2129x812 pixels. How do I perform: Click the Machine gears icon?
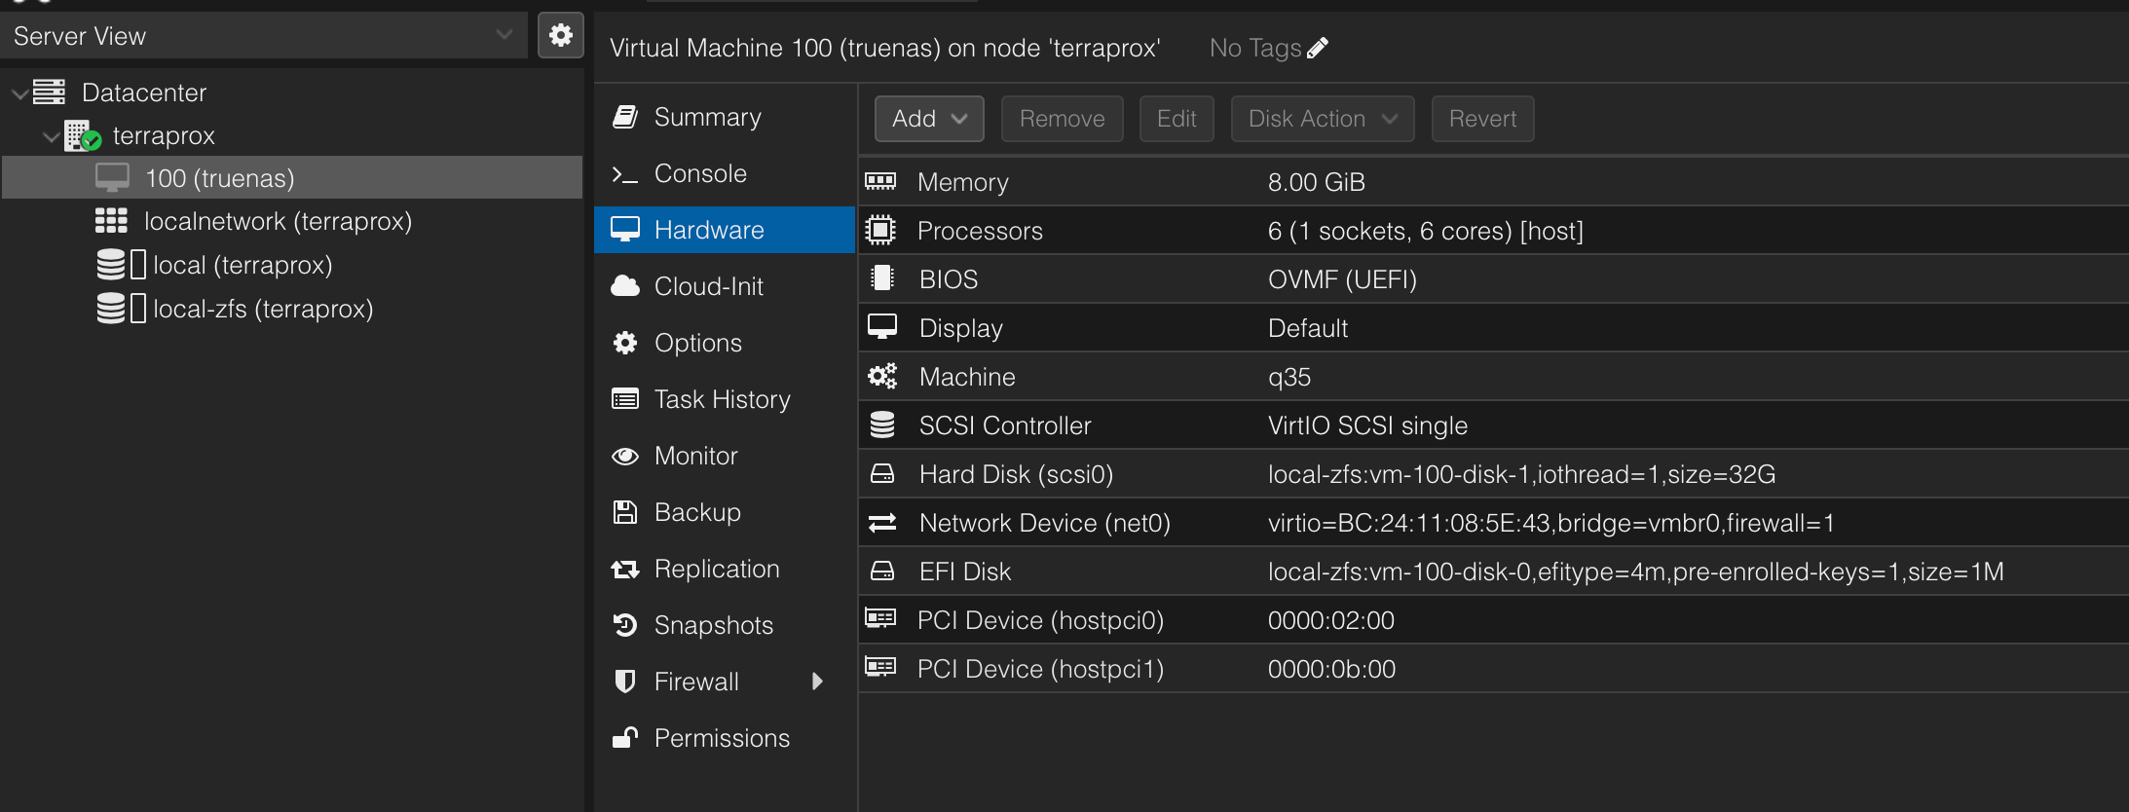point(882,376)
